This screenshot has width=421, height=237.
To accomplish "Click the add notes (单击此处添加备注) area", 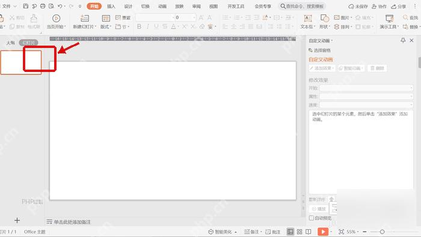I will [72, 222].
